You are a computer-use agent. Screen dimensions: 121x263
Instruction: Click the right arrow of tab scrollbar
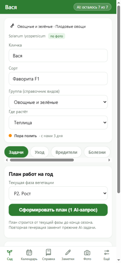click(109, 160)
